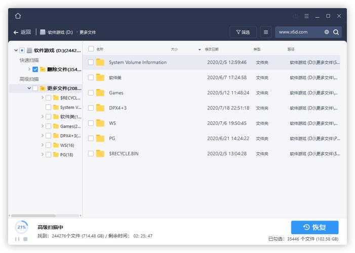Check the WS(16) tree checkbox
This screenshot has height=253, width=355.
tap(48, 145)
